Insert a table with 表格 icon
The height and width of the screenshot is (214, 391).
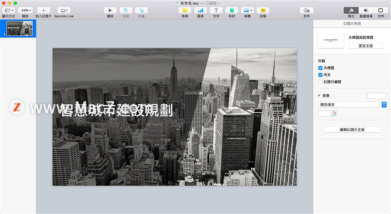click(185, 10)
